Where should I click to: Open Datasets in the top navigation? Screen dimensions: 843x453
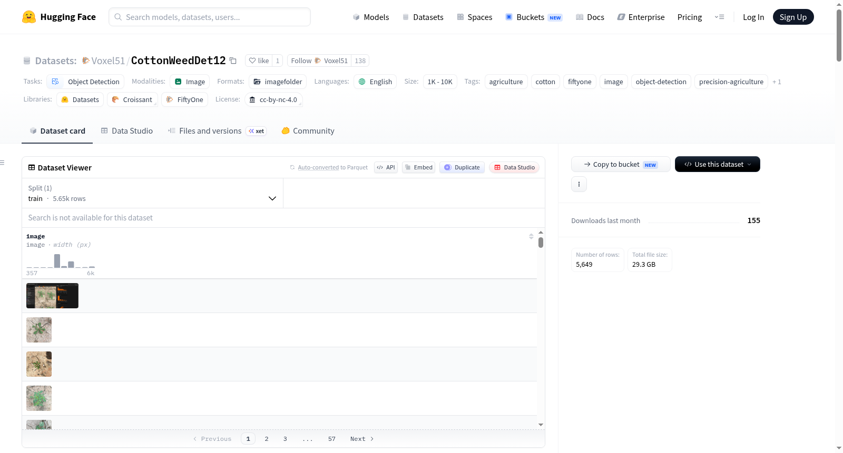[x=423, y=17]
